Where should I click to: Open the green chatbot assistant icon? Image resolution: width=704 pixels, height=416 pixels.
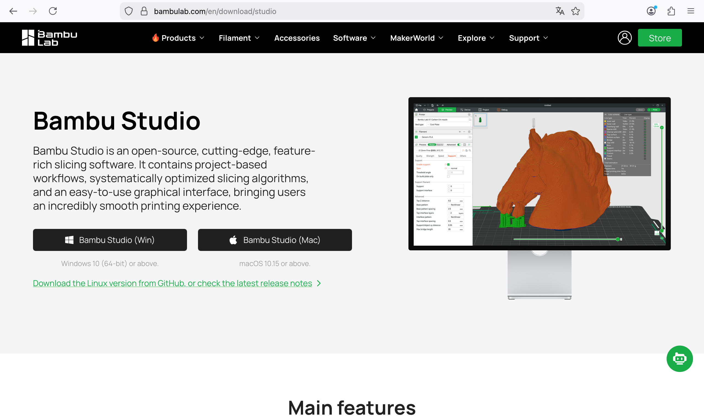coord(679,358)
